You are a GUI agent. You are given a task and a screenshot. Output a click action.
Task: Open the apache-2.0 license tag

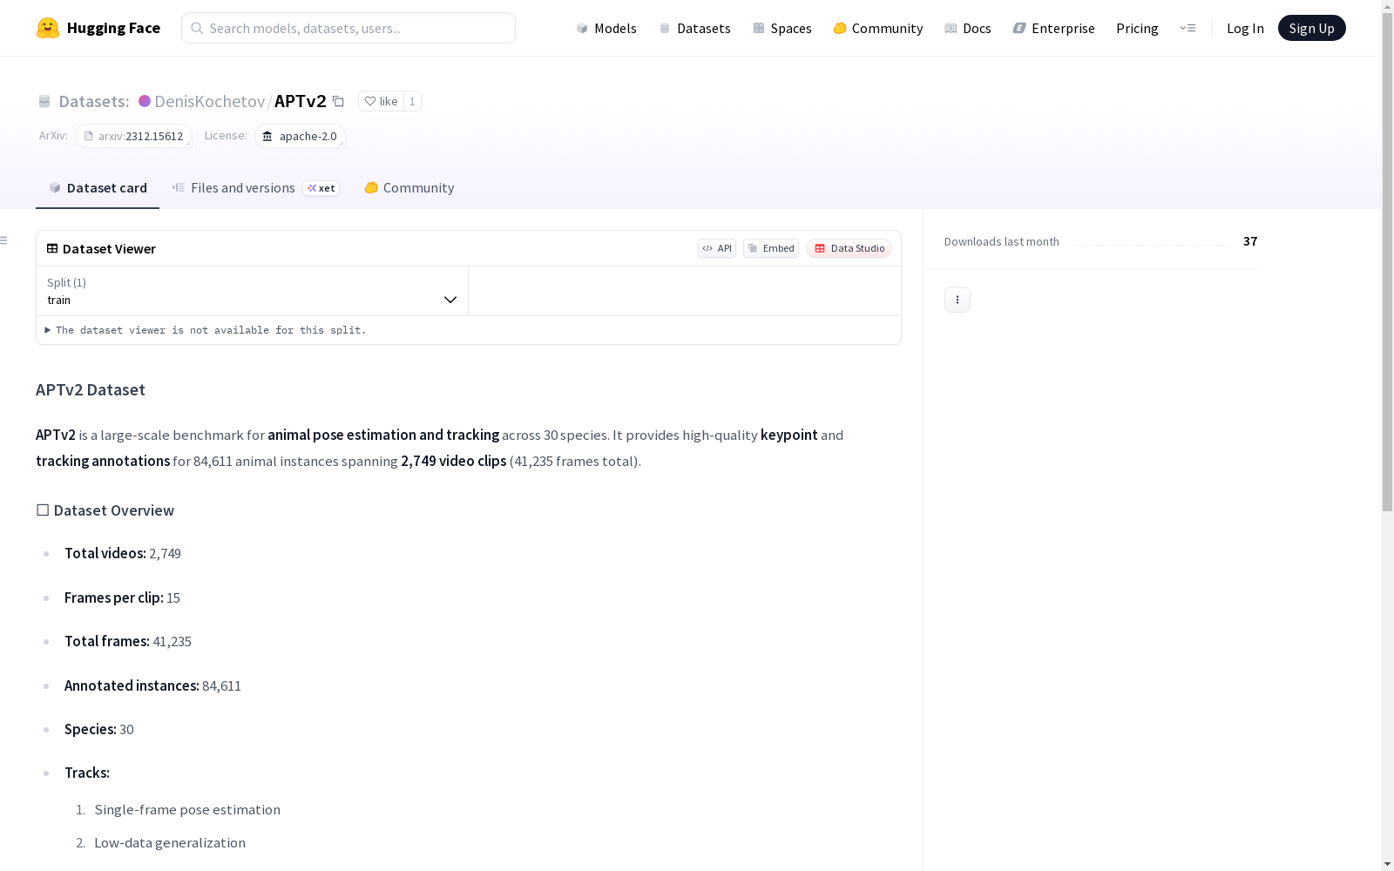(x=300, y=136)
